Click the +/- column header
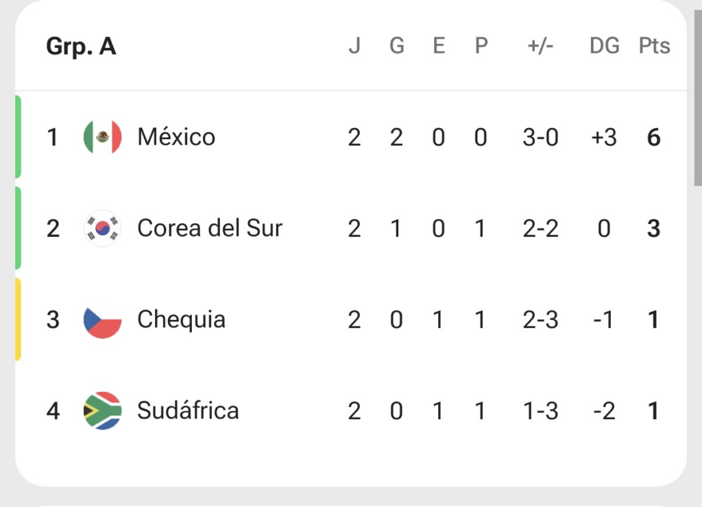702x507 pixels. 540,46
